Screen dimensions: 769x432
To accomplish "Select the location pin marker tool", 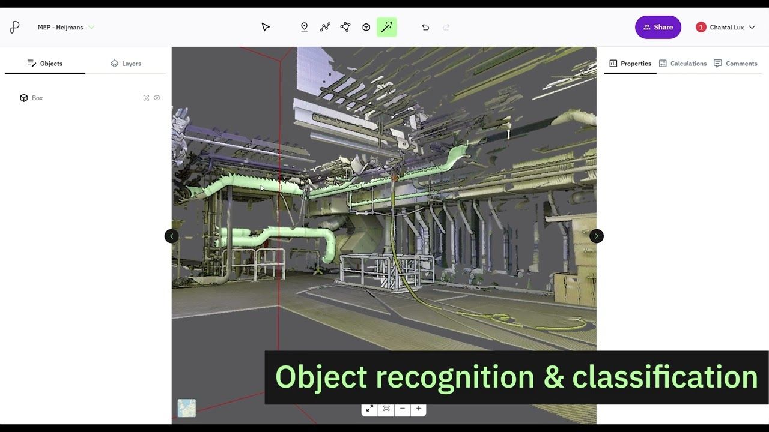I will pos(304,27).
